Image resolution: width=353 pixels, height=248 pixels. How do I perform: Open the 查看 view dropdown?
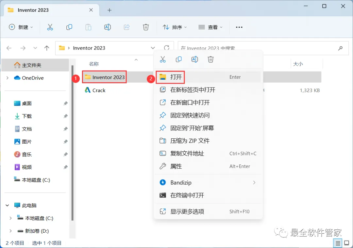pyautogui.click(x=210, y=27)
